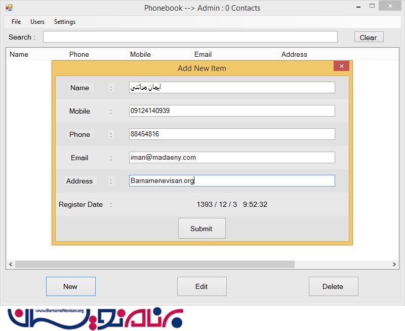The image size is (405, 331).
Task: Click the Phonebook app icon in title bar
Action: (x=9, y=8)
